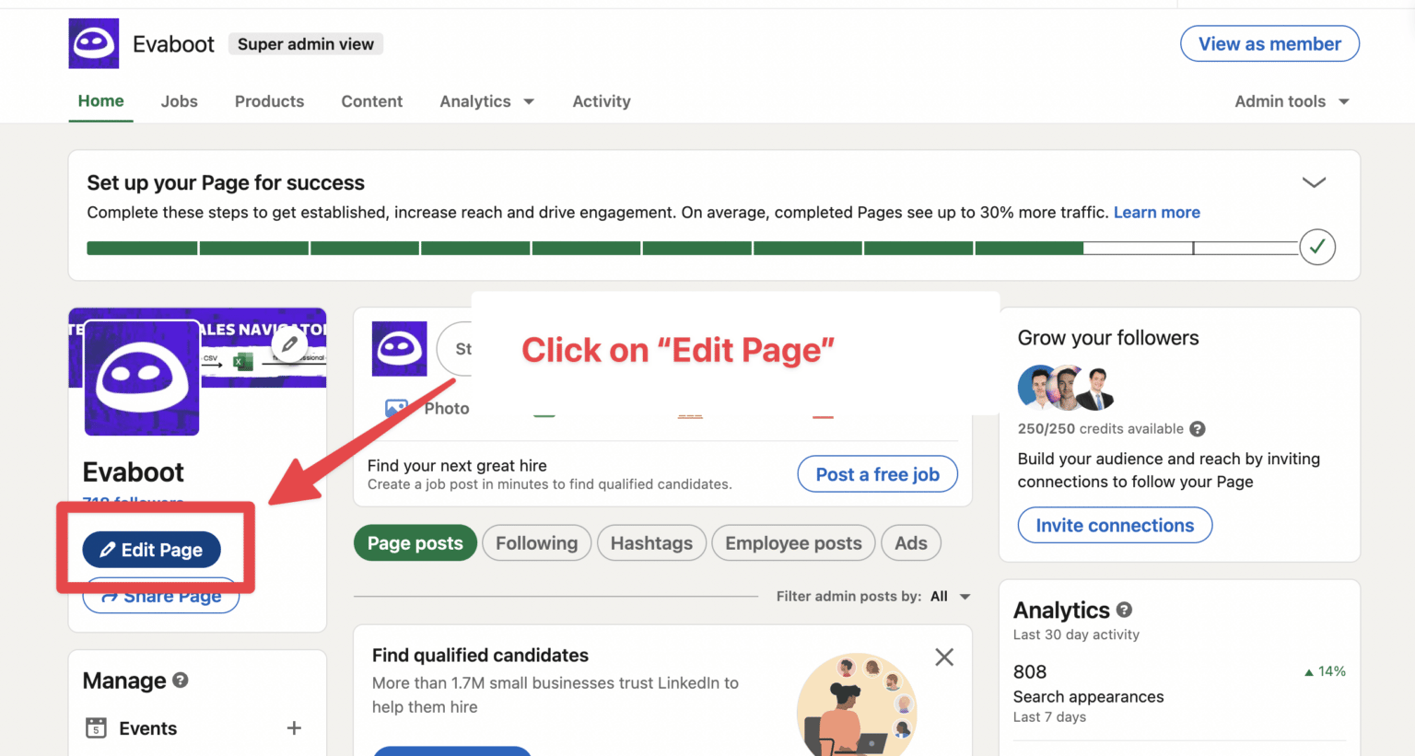Click the Invite connections button
The width and height of the screenshot is (1415, 756).
(x=1114, y=525)
